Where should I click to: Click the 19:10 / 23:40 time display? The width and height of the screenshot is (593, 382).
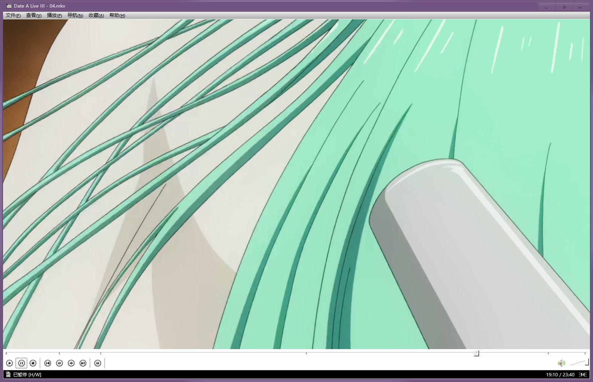(x=560, y=374)
